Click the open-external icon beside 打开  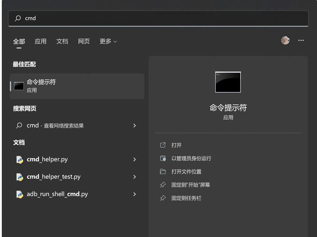163,145
